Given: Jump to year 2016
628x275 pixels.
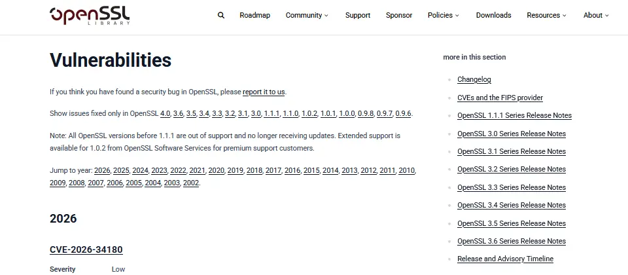Looking at the screenshot, I should [292, 171].
